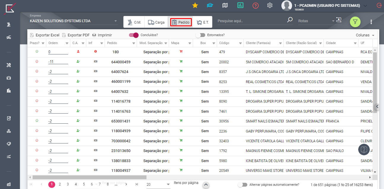
Task: Click the C.A. person icon in row 180
Action: 78,51
